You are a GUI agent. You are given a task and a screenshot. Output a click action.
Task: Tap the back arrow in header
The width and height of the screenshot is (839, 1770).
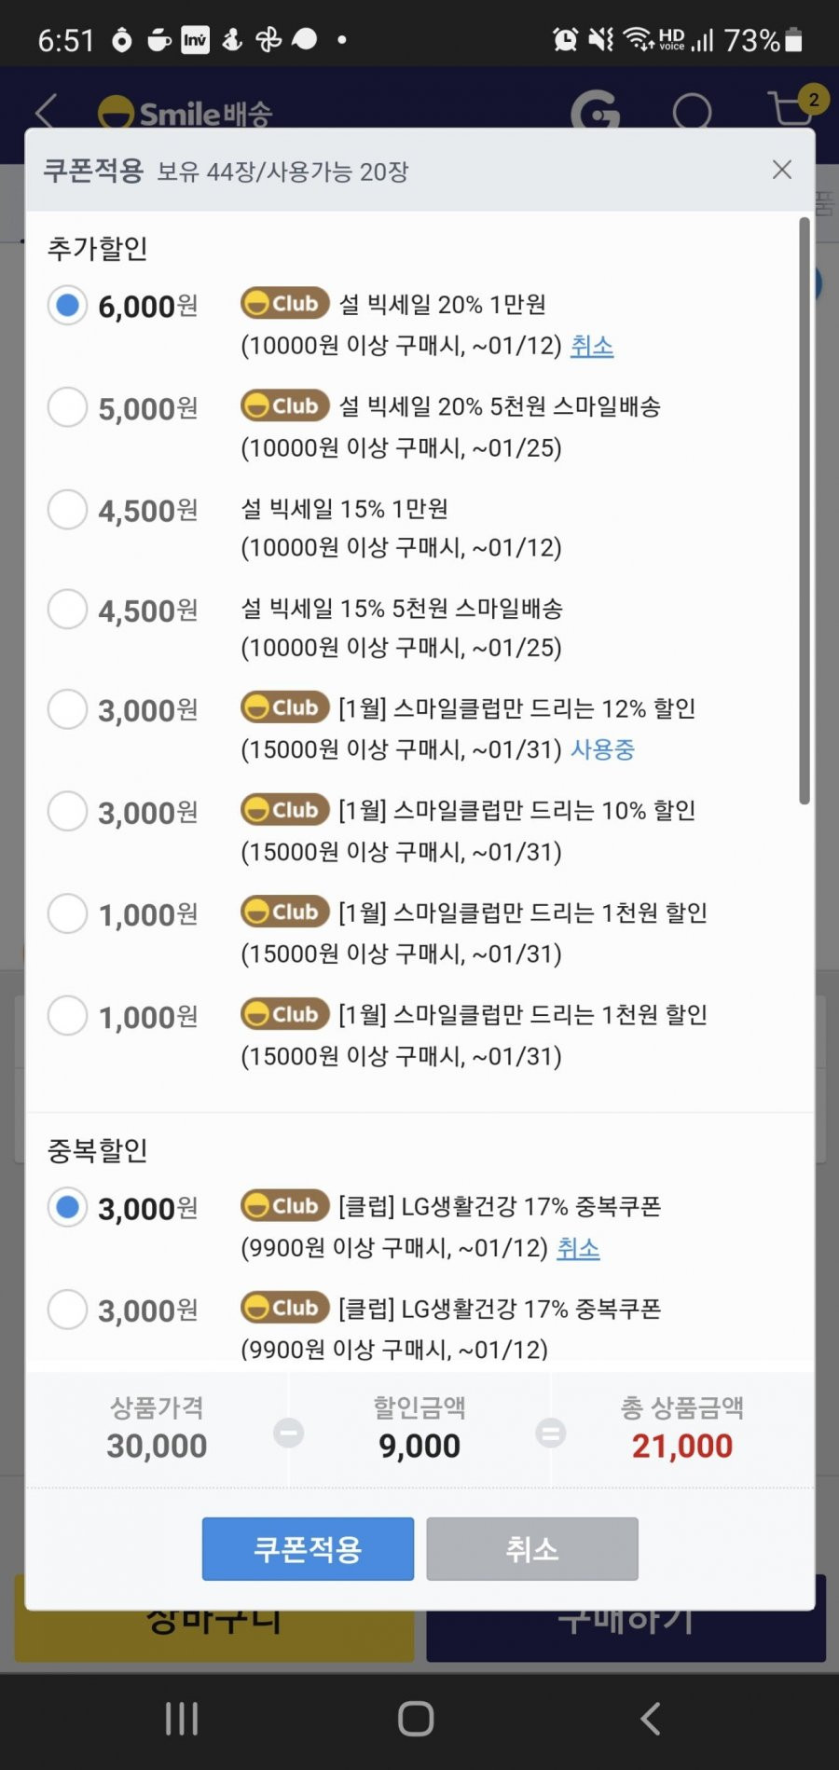click(x=46, y=112)
